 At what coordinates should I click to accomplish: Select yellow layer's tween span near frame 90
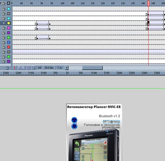(43, 23)
